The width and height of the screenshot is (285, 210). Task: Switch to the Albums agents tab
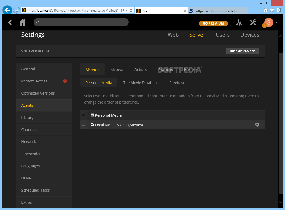pyautogui.click(x=165, y=69)
